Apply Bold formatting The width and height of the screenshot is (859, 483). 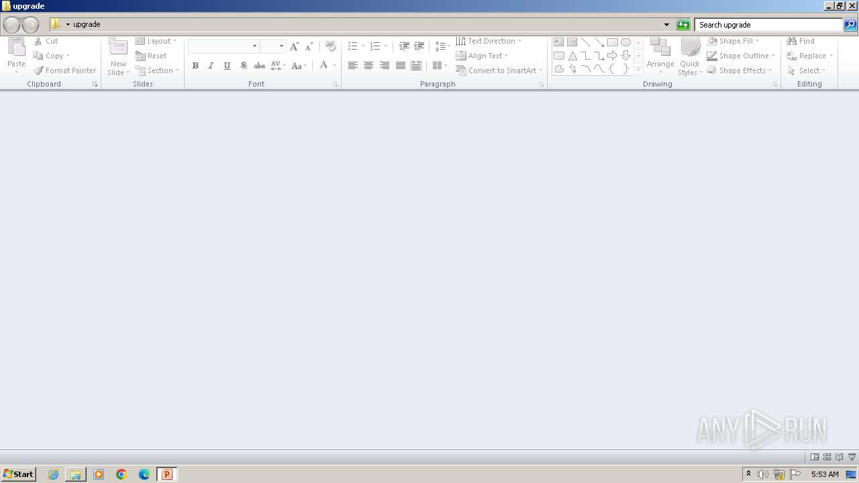[195, 66]
